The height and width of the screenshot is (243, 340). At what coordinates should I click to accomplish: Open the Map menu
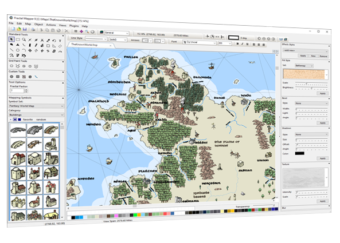[x=28, y=24]
